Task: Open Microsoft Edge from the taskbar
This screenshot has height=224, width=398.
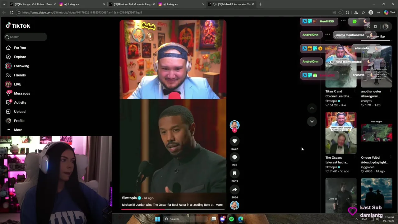Action: (241, 219)
